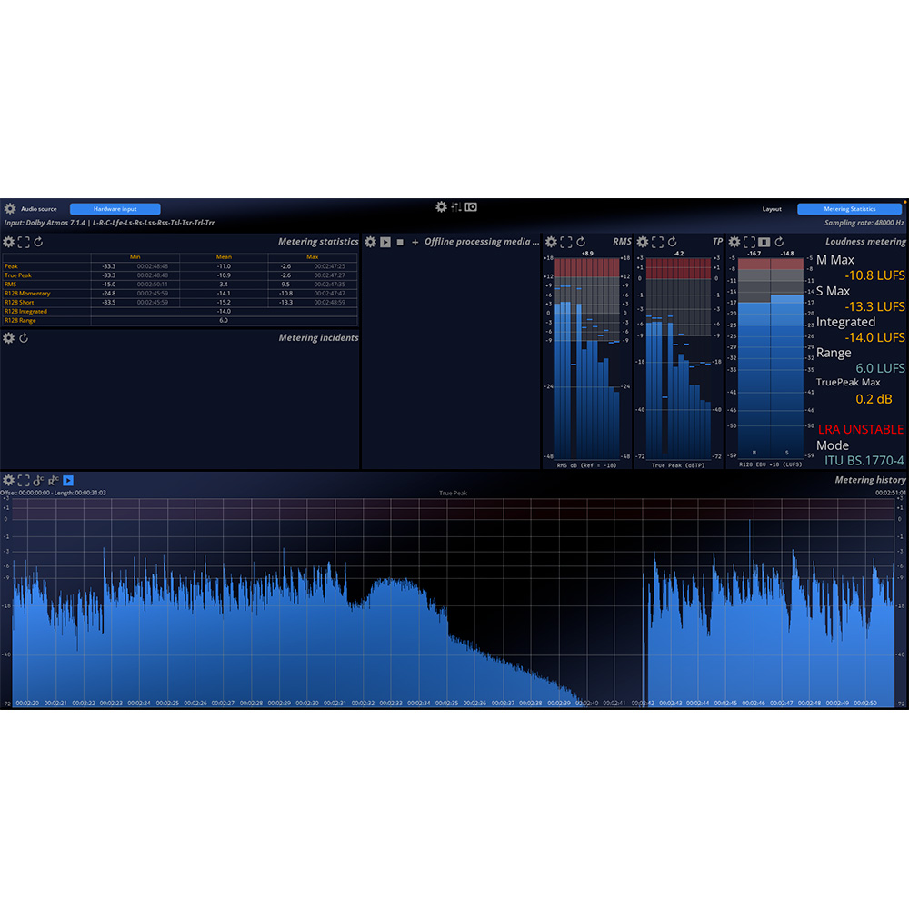Reset the Metering incidents list
This screenshot has width=909, height=909.
click(24, 338)
